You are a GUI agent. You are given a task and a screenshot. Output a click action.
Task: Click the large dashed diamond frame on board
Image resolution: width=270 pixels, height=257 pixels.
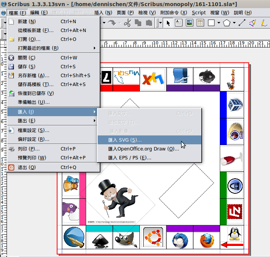186,191
